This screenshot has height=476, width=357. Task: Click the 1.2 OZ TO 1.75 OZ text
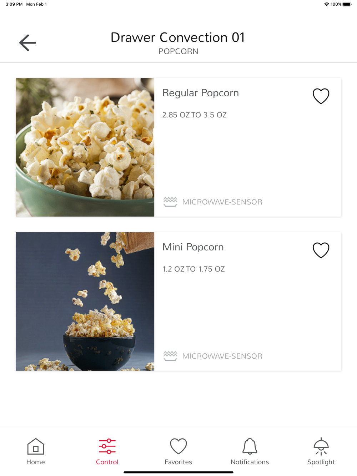194,269
